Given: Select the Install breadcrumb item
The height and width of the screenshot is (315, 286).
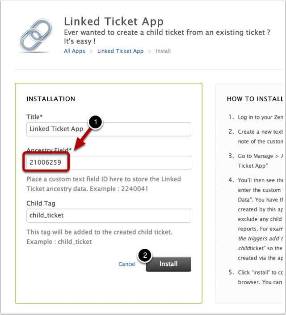Looking at the screenshot, I should click(x=163, y=51).
